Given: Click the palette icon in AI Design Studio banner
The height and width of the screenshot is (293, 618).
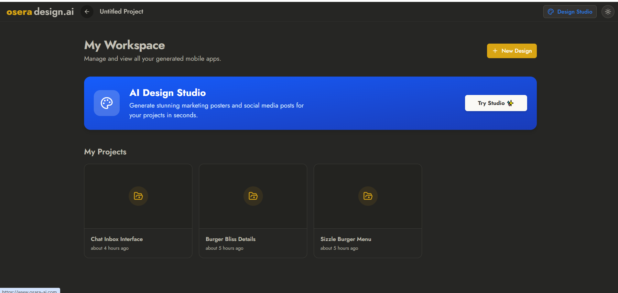Looking at the screenshot, I should pos(107,103).
